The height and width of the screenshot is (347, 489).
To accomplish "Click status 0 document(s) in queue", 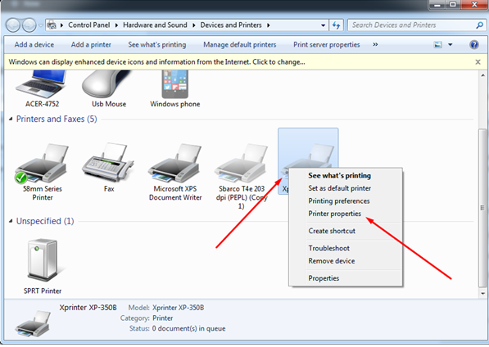I will coord(188,329).
